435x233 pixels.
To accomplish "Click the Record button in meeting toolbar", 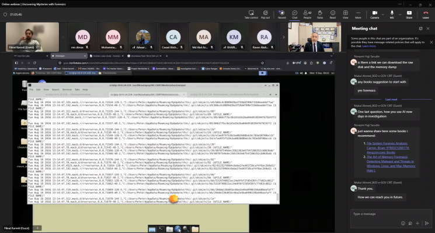I will click(281, 15).
